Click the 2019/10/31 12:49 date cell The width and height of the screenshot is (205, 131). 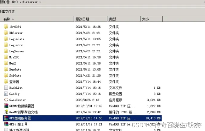[x=89, y=106]
